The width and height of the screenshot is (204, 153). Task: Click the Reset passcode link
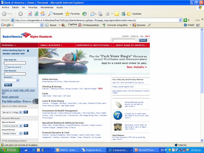click(x=10, y=97)
